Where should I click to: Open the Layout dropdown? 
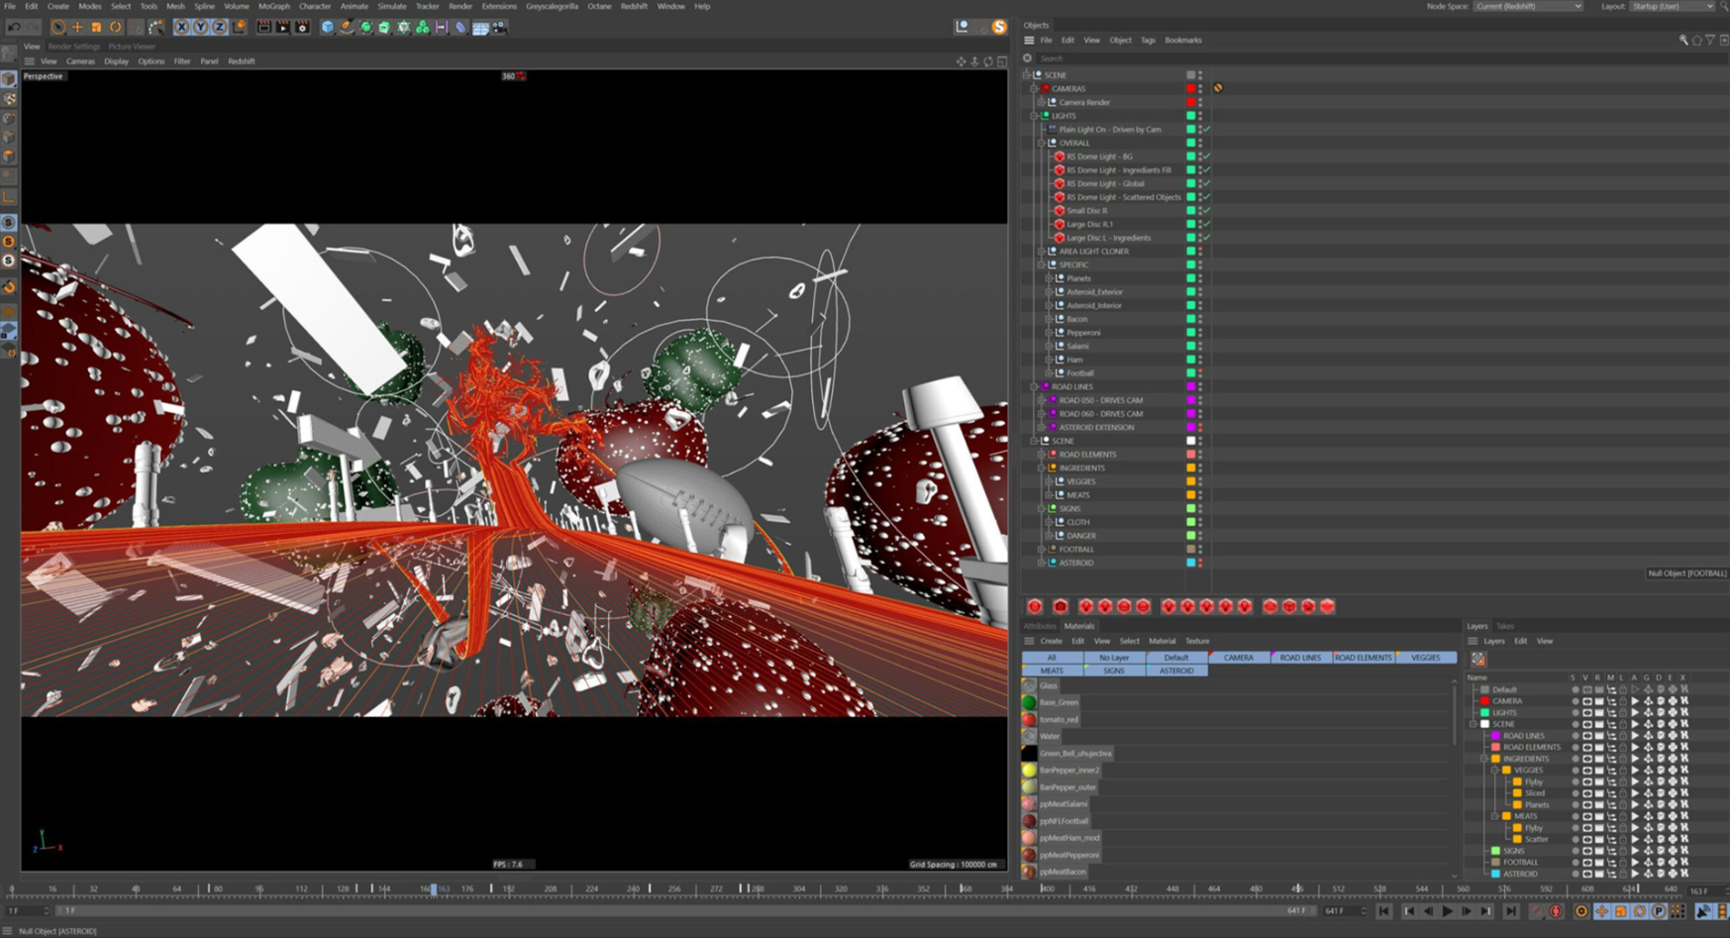(1672, 6)
